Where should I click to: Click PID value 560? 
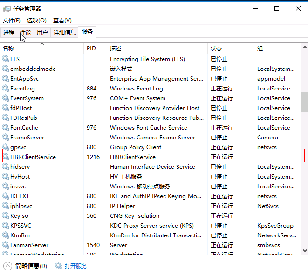pyautogui.click(x=91, y=215)
